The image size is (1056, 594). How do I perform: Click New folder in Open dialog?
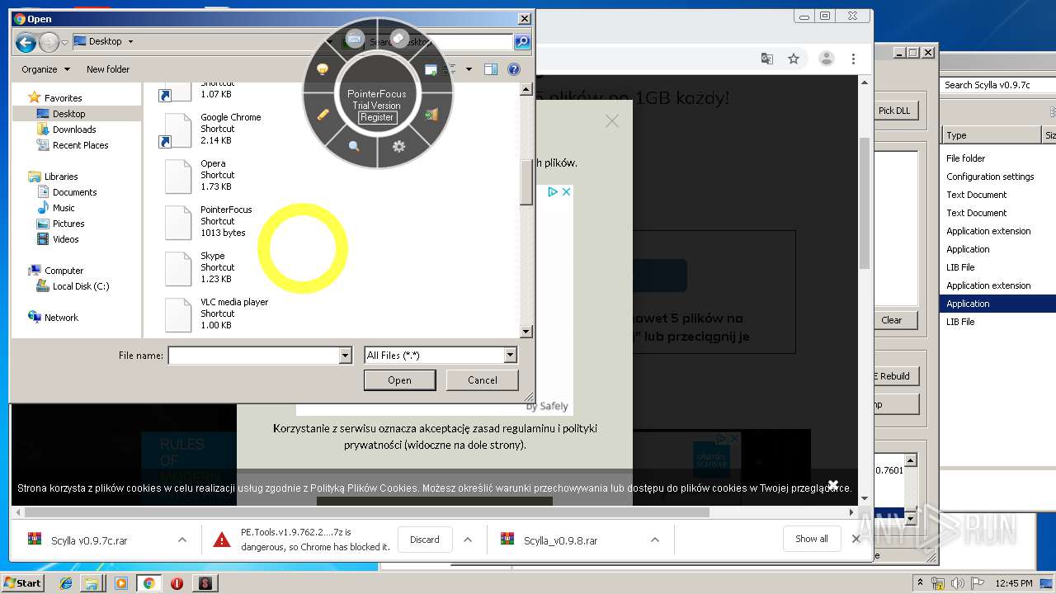108,69
